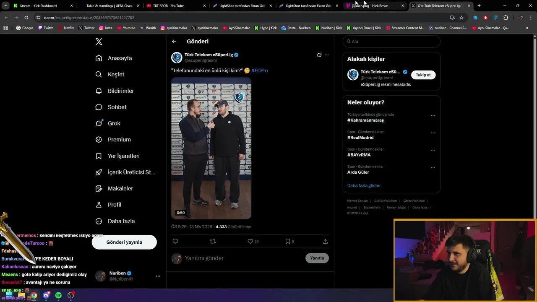Open the #FCPro hashtag link
537x302 pixels.
(259, 70)
